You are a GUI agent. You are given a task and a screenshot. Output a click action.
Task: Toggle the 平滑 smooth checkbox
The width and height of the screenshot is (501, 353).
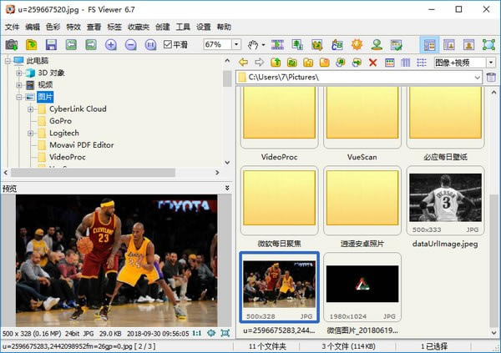click(x=168, y=44)
